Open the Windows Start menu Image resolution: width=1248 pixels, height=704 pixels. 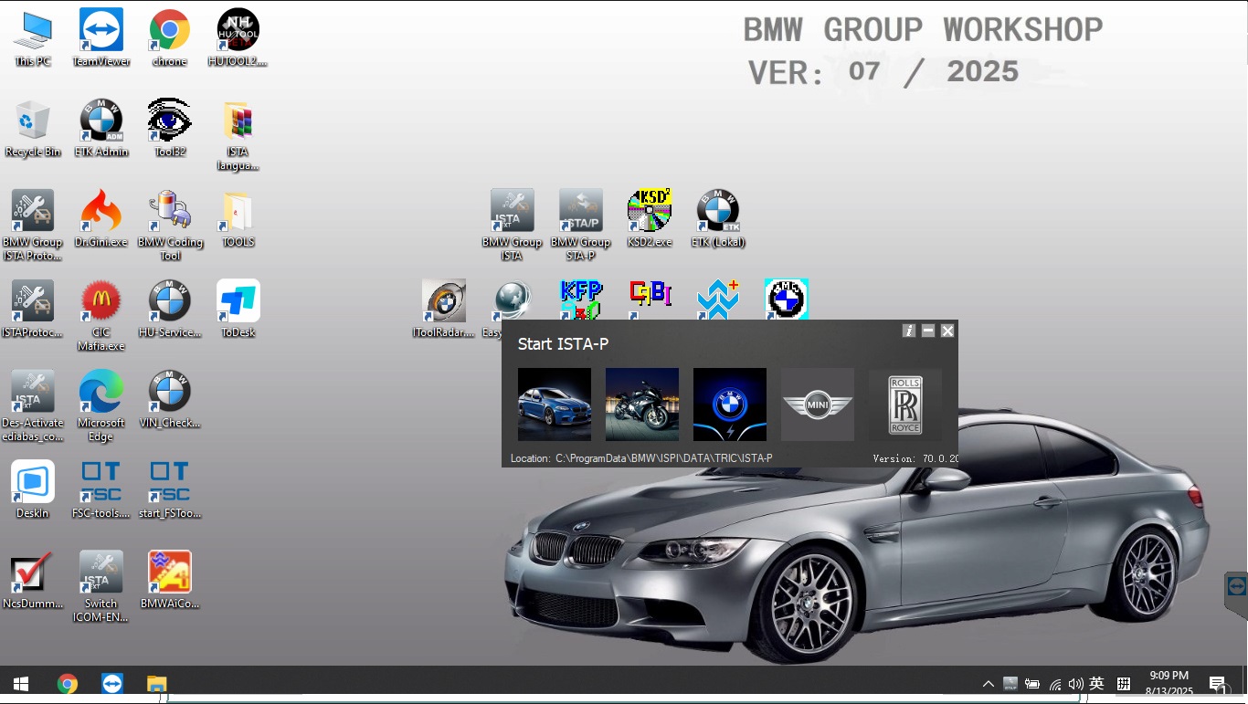pyautogui.click(x=18, y=683)
